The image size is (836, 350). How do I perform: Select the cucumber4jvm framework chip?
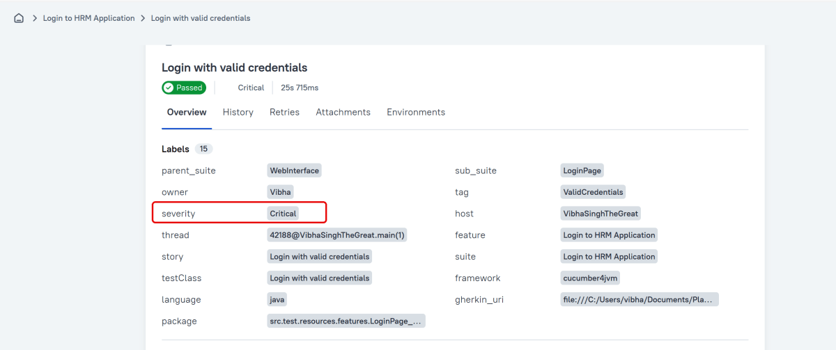coord(590,278)
